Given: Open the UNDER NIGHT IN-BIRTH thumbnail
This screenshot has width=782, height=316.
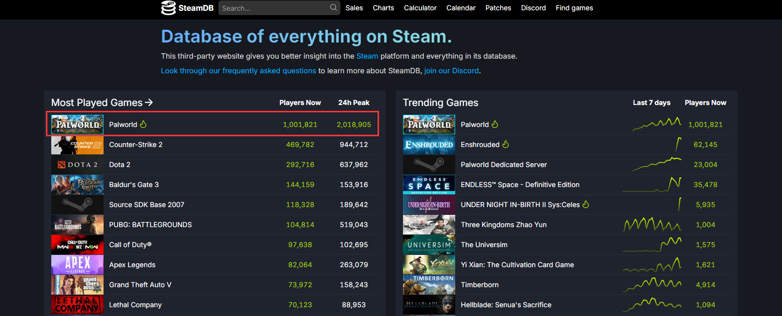Looking at the screenshot, I should pyautogui.click(x=429, y=205).
